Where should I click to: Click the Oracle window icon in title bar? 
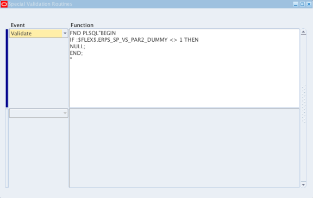(4, 4)
